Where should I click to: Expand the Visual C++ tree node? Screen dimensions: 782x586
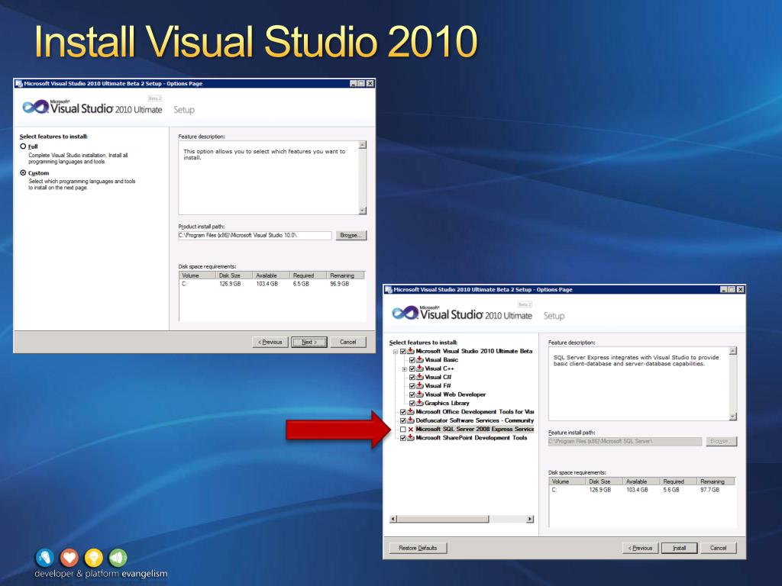tap(405, 369)
